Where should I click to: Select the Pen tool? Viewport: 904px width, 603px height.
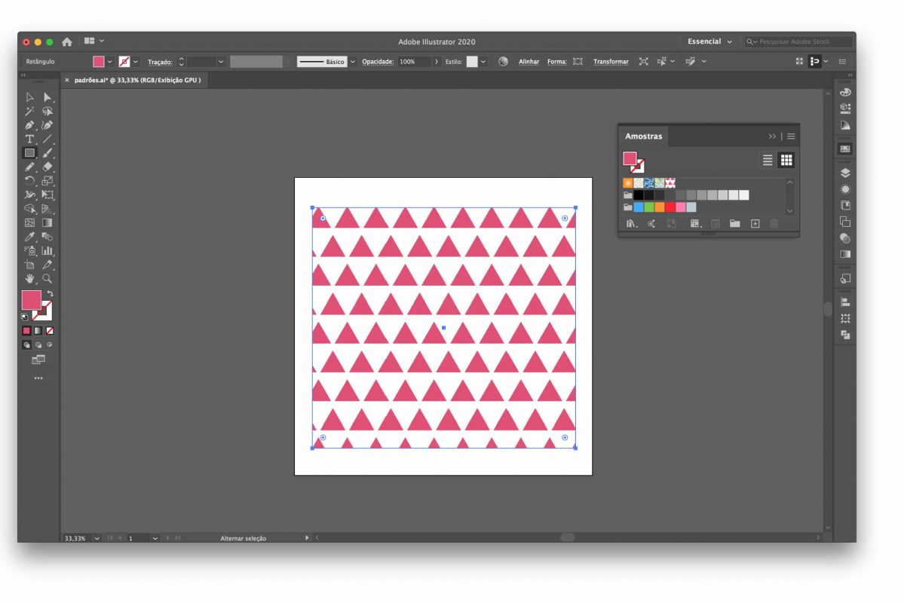29,125
